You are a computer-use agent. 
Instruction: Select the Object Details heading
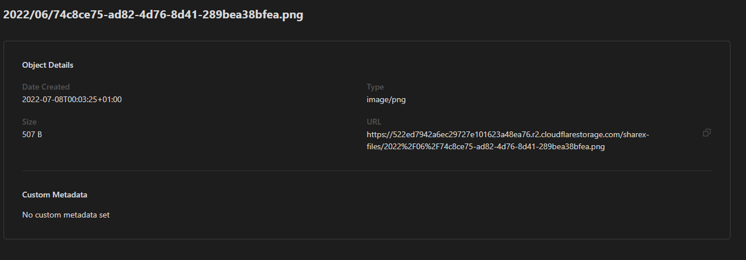click(x=48, y=65)
